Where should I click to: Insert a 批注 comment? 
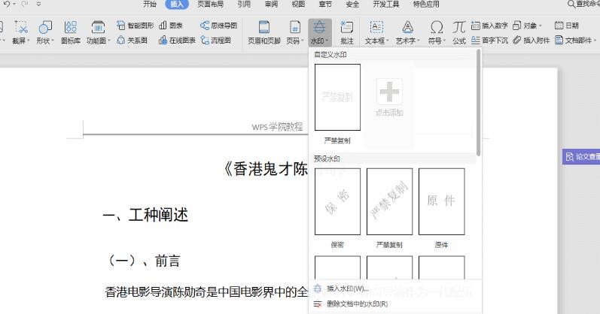point(346,31)
